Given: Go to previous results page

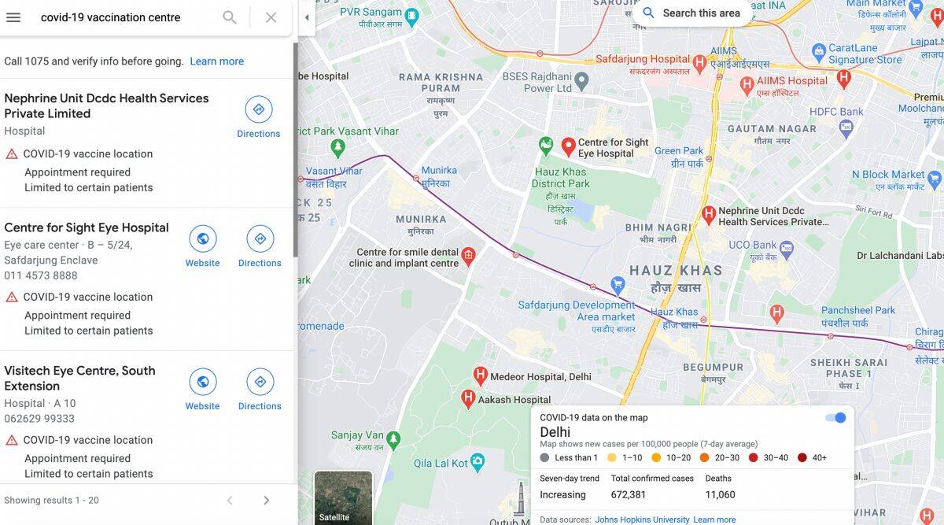Looking at the screenshot, I should tap(230, 501).
